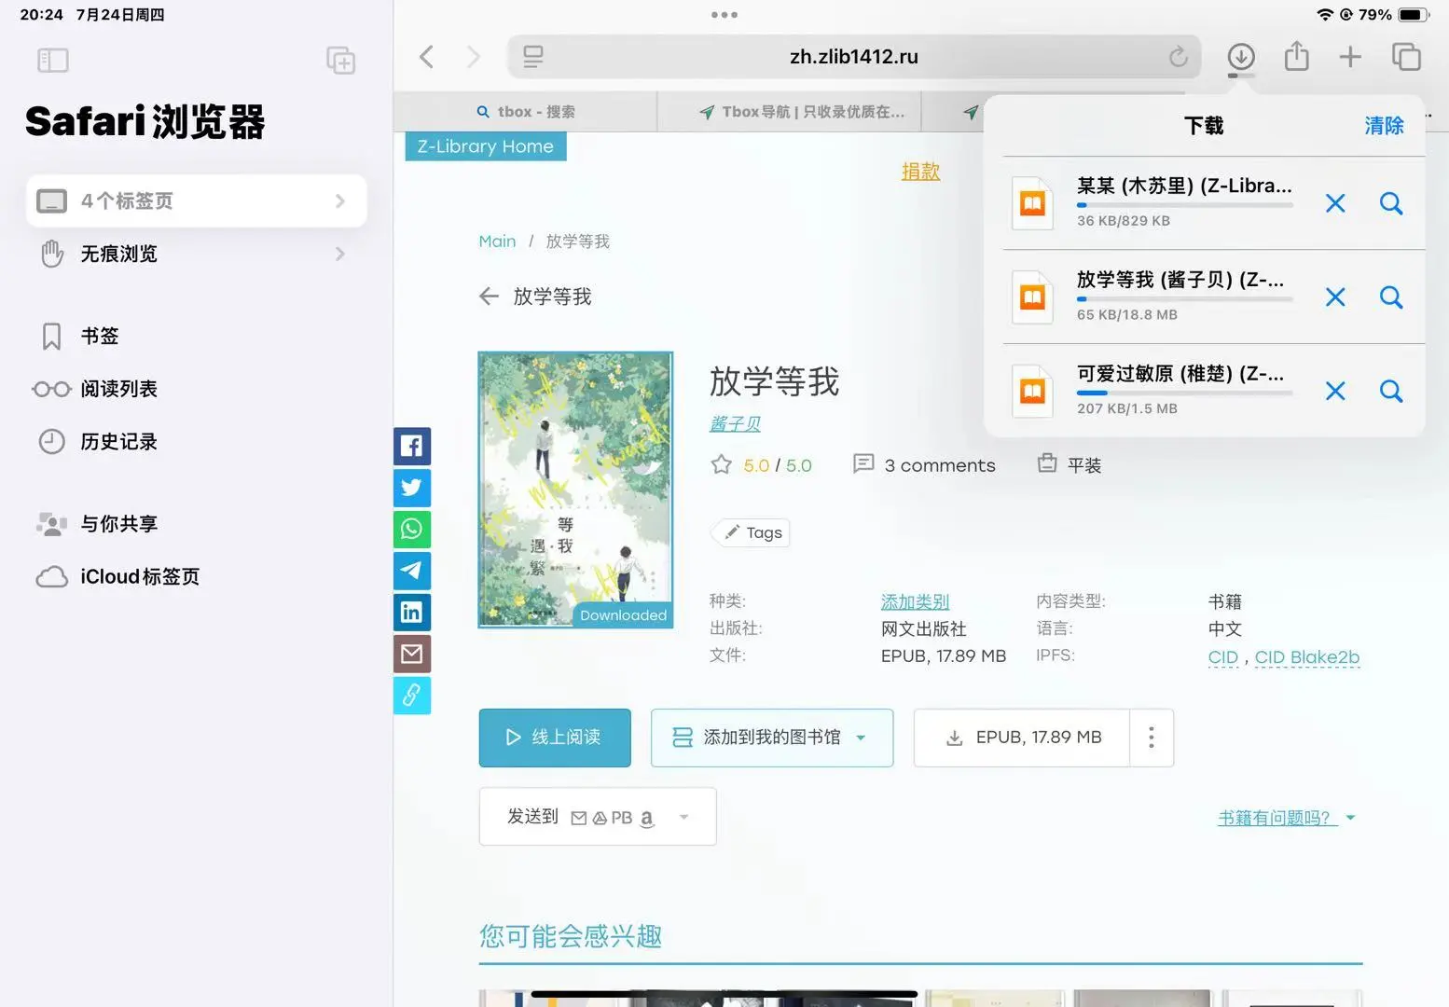1449x1007 pixels.
Task: Reveal 放学等我 (酱子贝) download in Files
Action: coord(1391,297)
